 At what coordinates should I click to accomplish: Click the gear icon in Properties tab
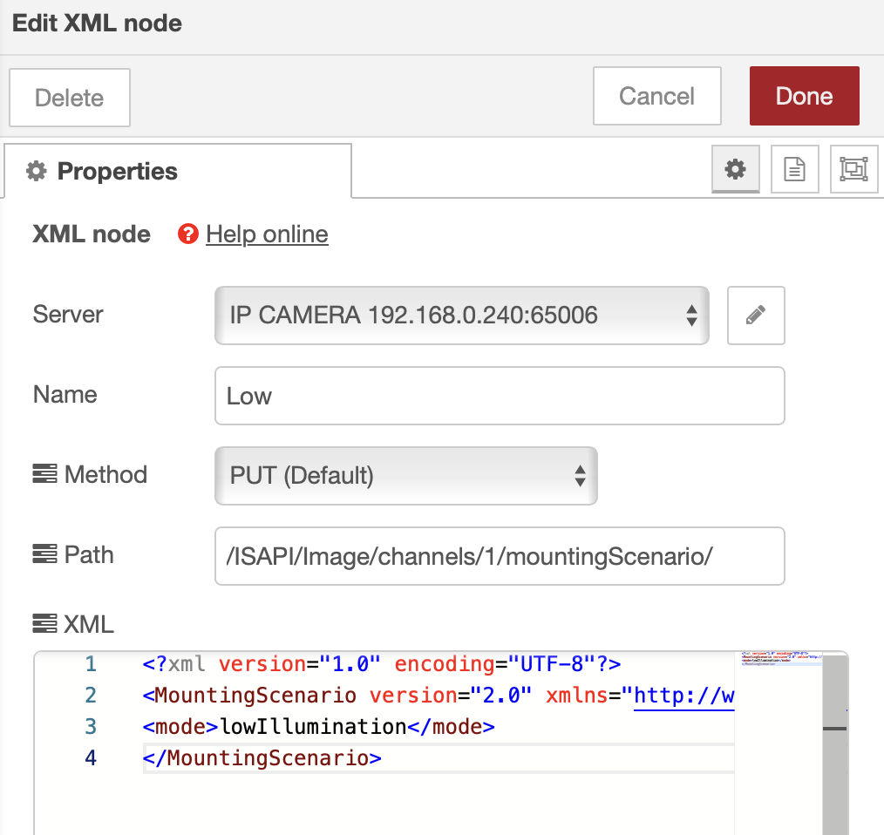pyautogui.click(x=35, y=172)
